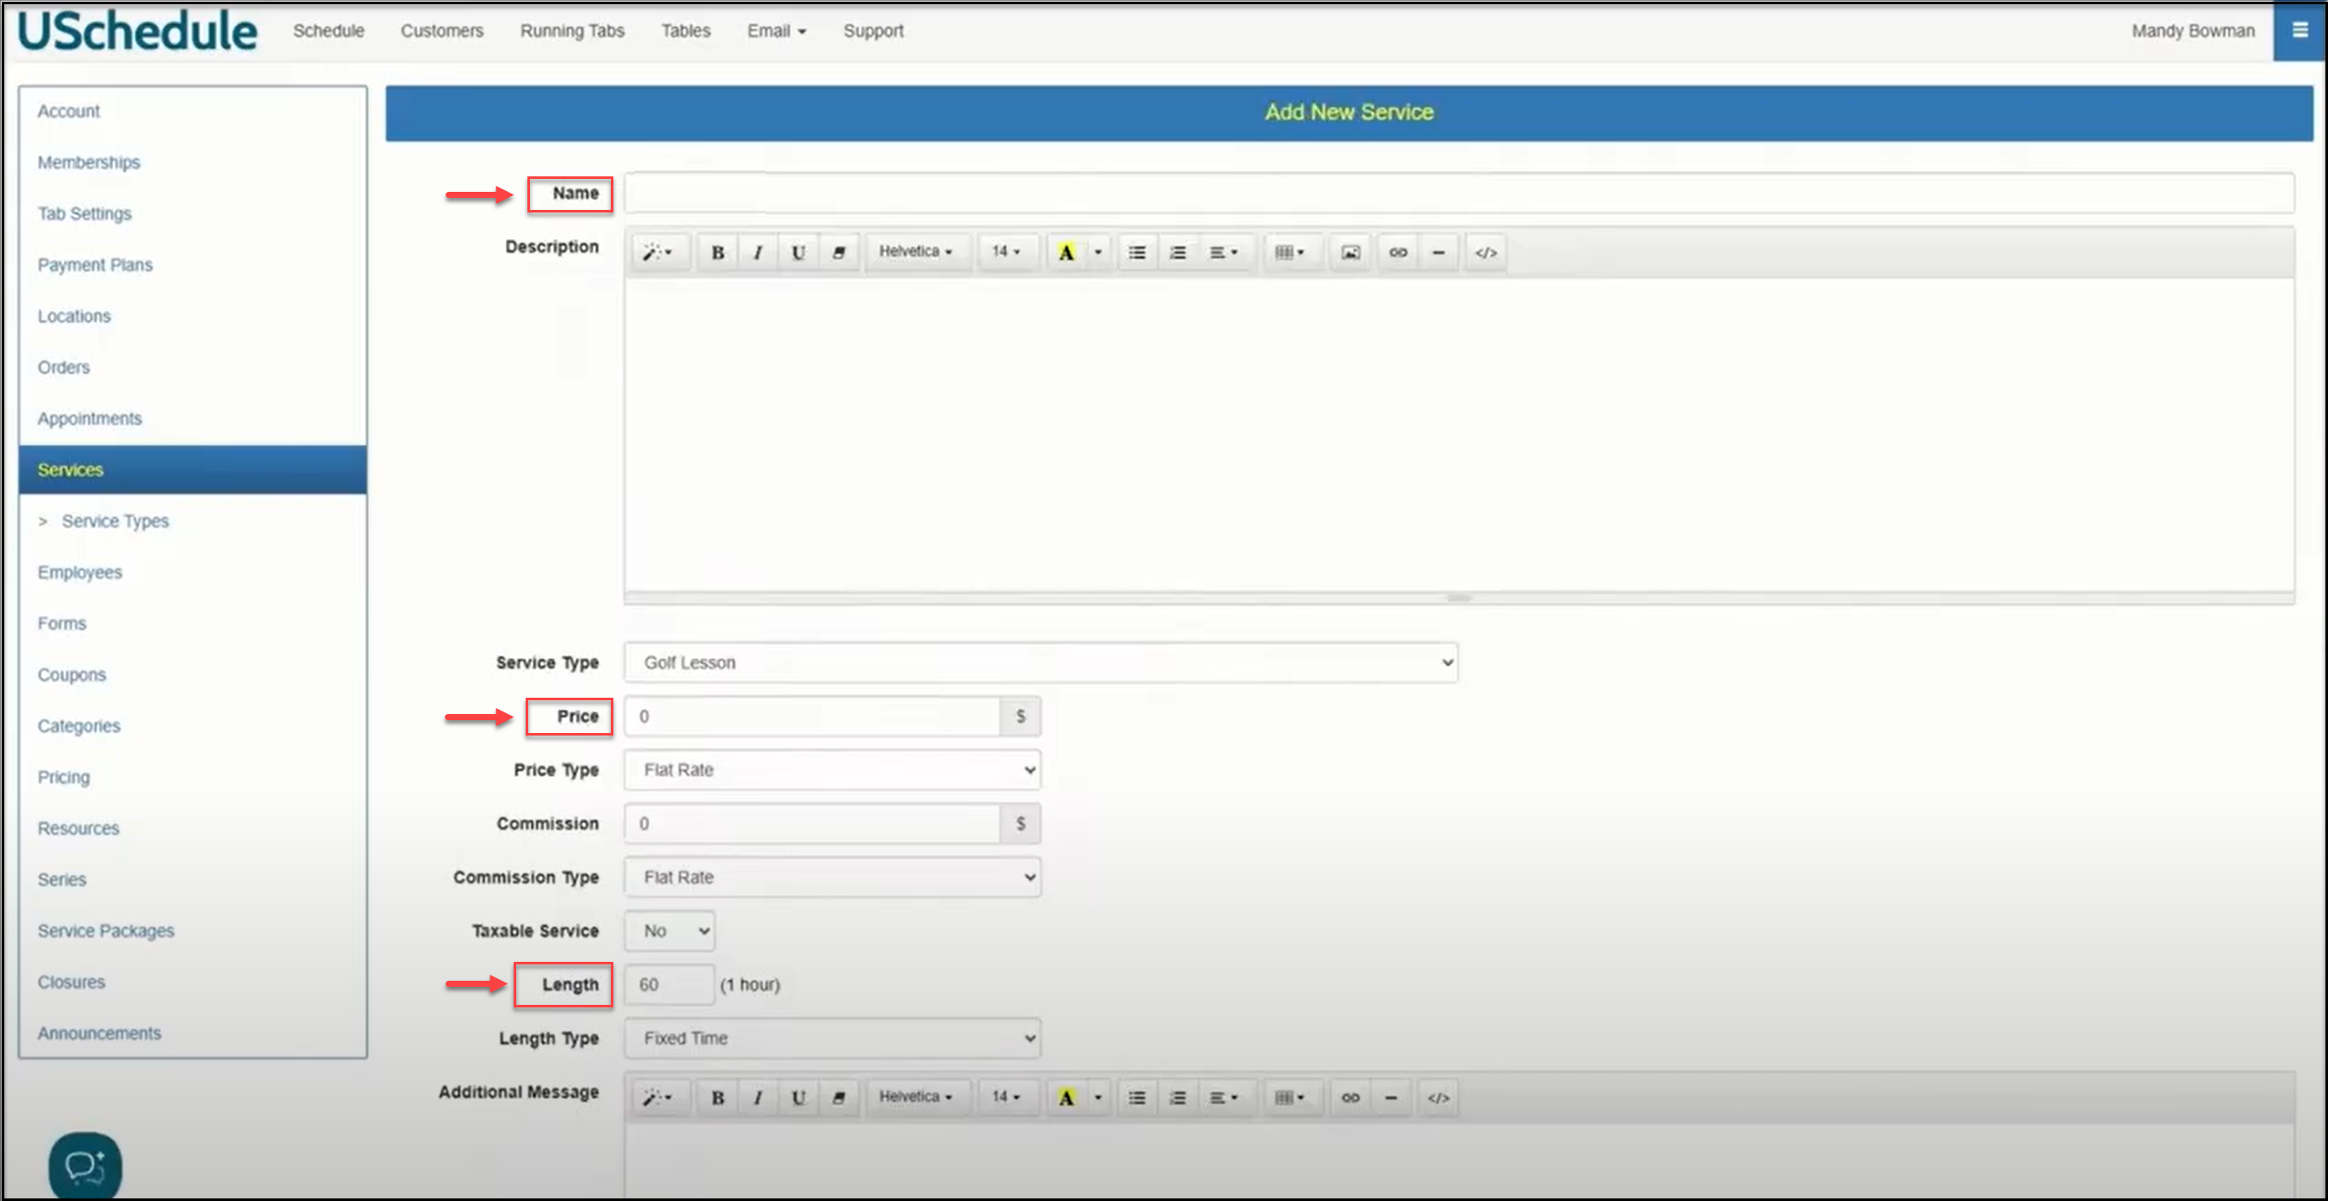Open code view in Description editor
Screen dimensions: 2328x1201
point(1485,253)
